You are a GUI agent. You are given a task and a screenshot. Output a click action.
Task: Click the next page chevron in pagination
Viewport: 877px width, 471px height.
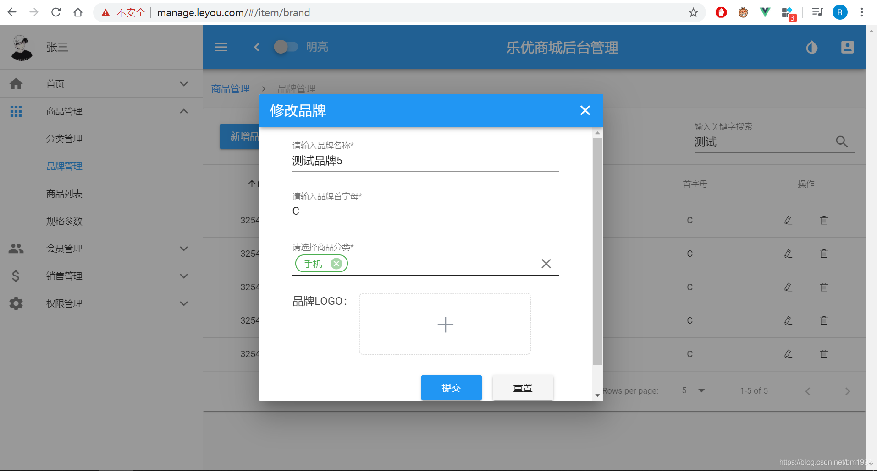click(x=847, y=391)
